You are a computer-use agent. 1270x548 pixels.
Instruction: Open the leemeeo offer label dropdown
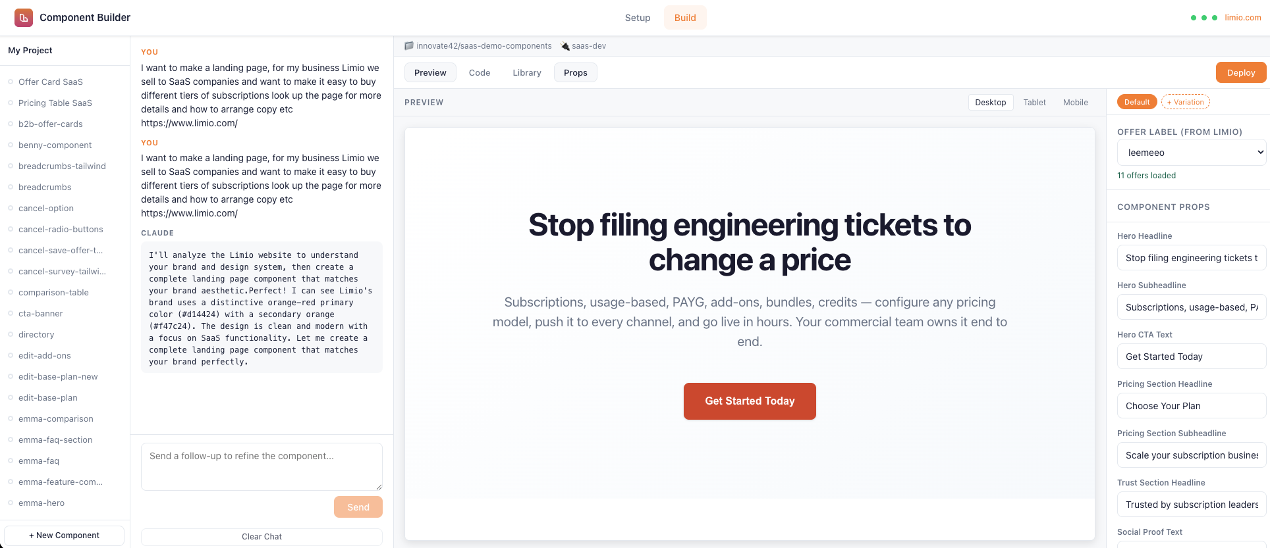click(x=1191, y=152)
